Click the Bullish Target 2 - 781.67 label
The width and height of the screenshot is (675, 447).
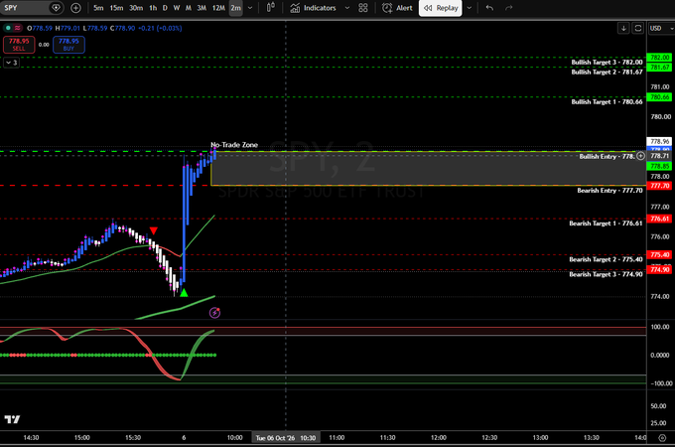tap(607, 72)
